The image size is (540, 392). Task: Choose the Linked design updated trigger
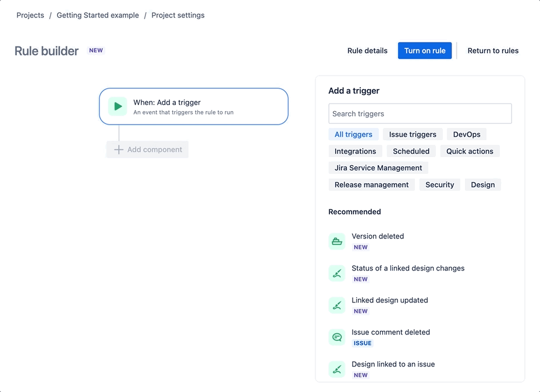click(x=420, y=305)
